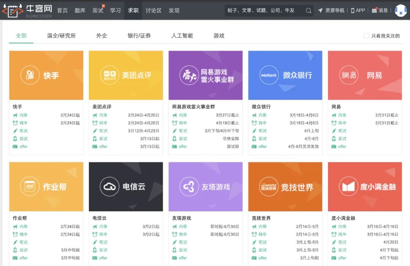Screen dimensions: 410x266
Task: Click the 牛客网 NOWCODER logo
Action: click(27, 11)
